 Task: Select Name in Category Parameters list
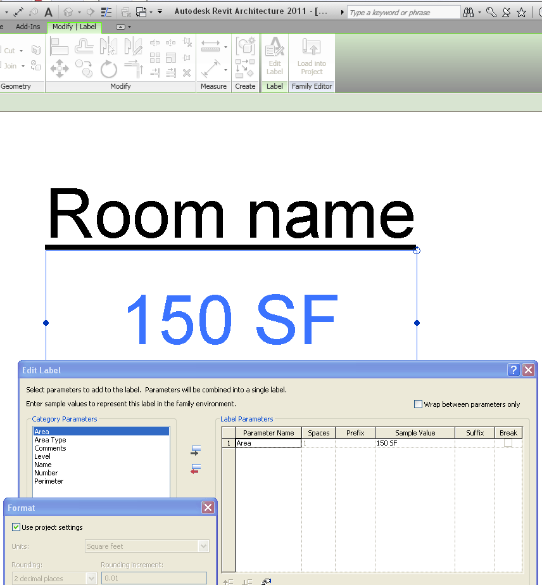(101, 465)
